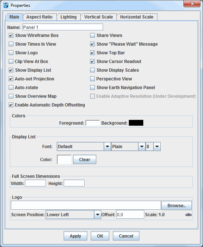Switch to the Main tab
The image size is (203, 247).
[x=14, y=17]
